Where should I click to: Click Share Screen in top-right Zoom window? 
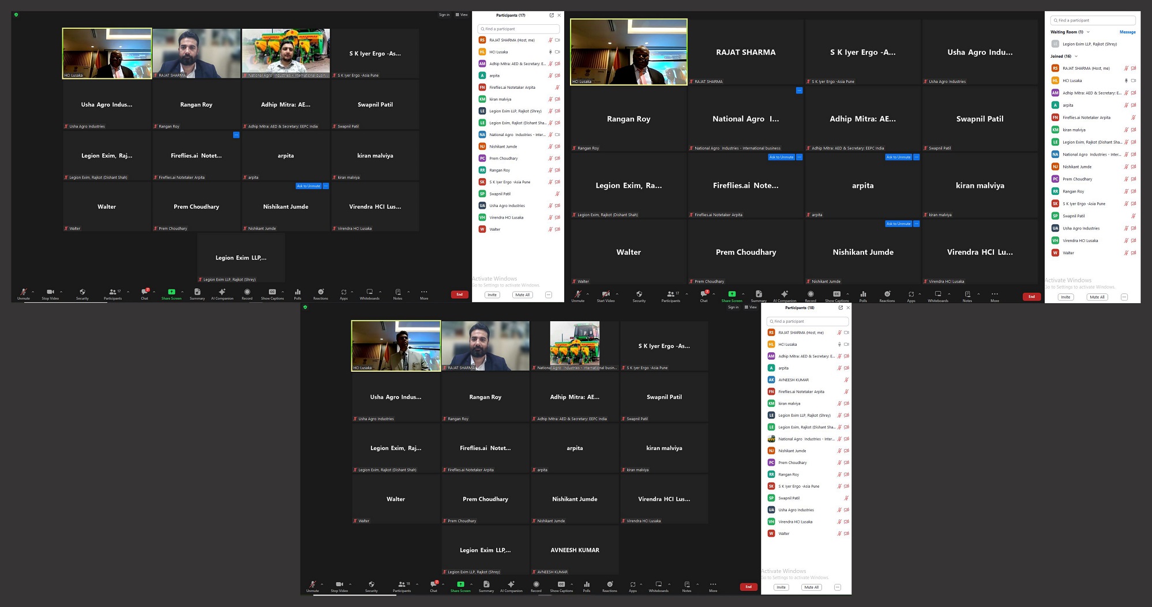coord(731,296)
